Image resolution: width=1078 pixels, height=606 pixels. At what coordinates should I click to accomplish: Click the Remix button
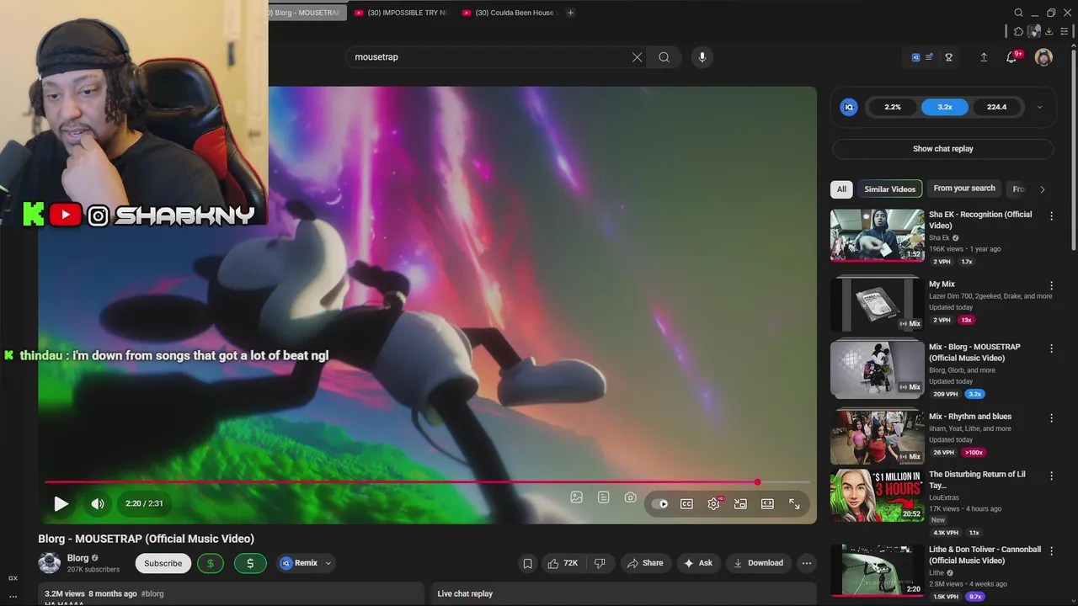tap(299, 563)
